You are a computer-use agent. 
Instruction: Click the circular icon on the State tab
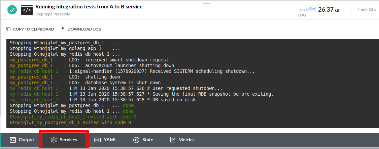click(136, 140)
